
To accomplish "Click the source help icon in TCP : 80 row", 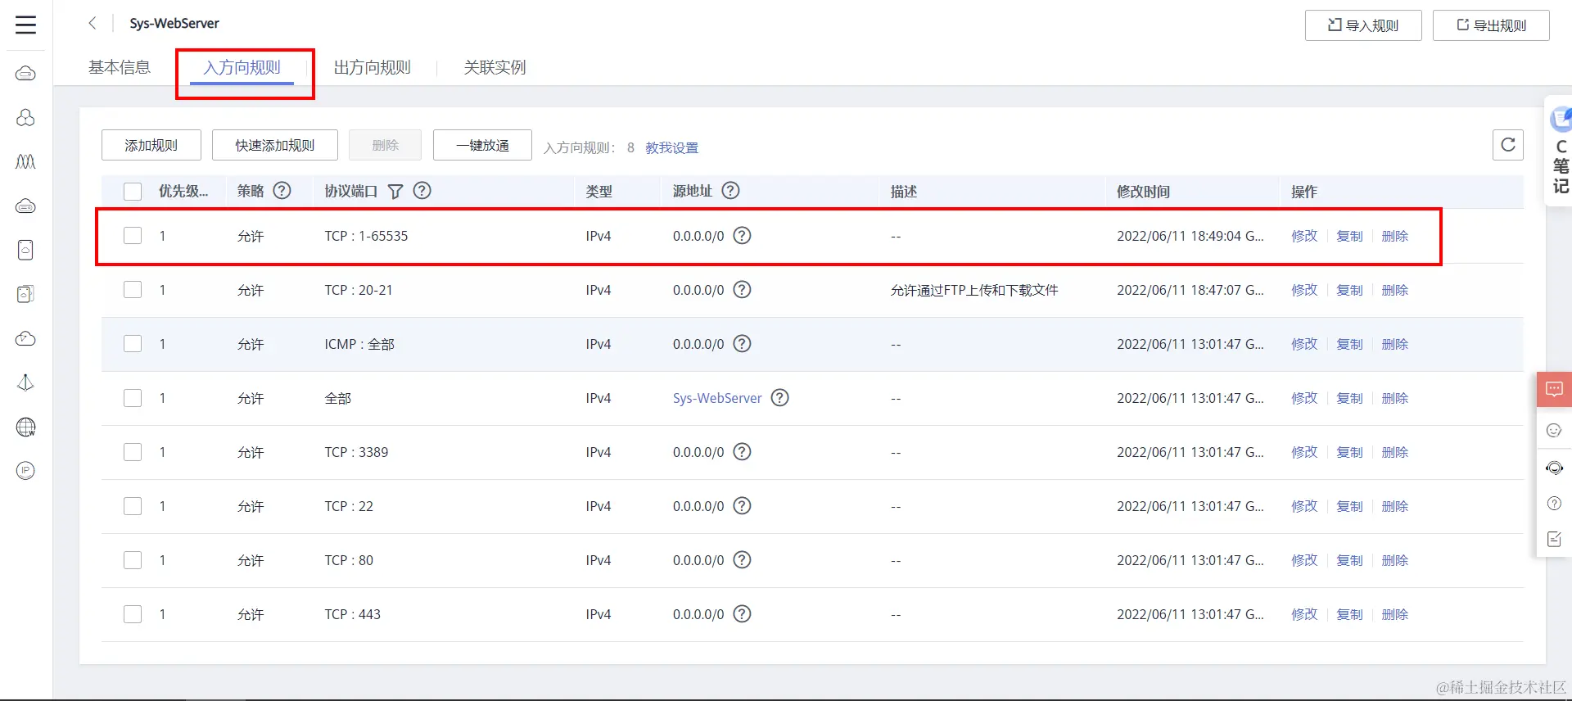I will (x=742, y=560).
